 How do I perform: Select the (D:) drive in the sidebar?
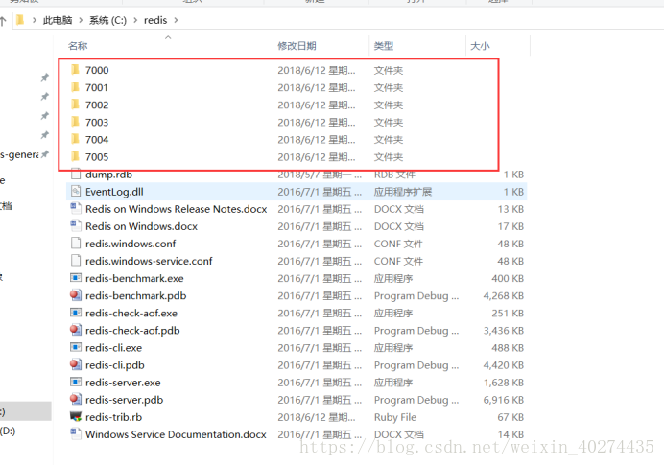tap(8, 431)
